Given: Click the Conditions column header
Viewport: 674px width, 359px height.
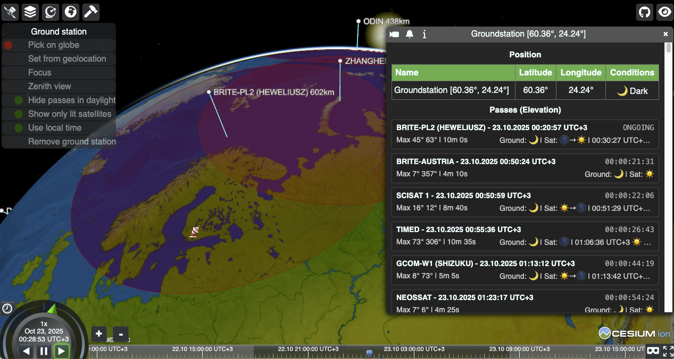Looking at the screenshot, I should 633,72.
